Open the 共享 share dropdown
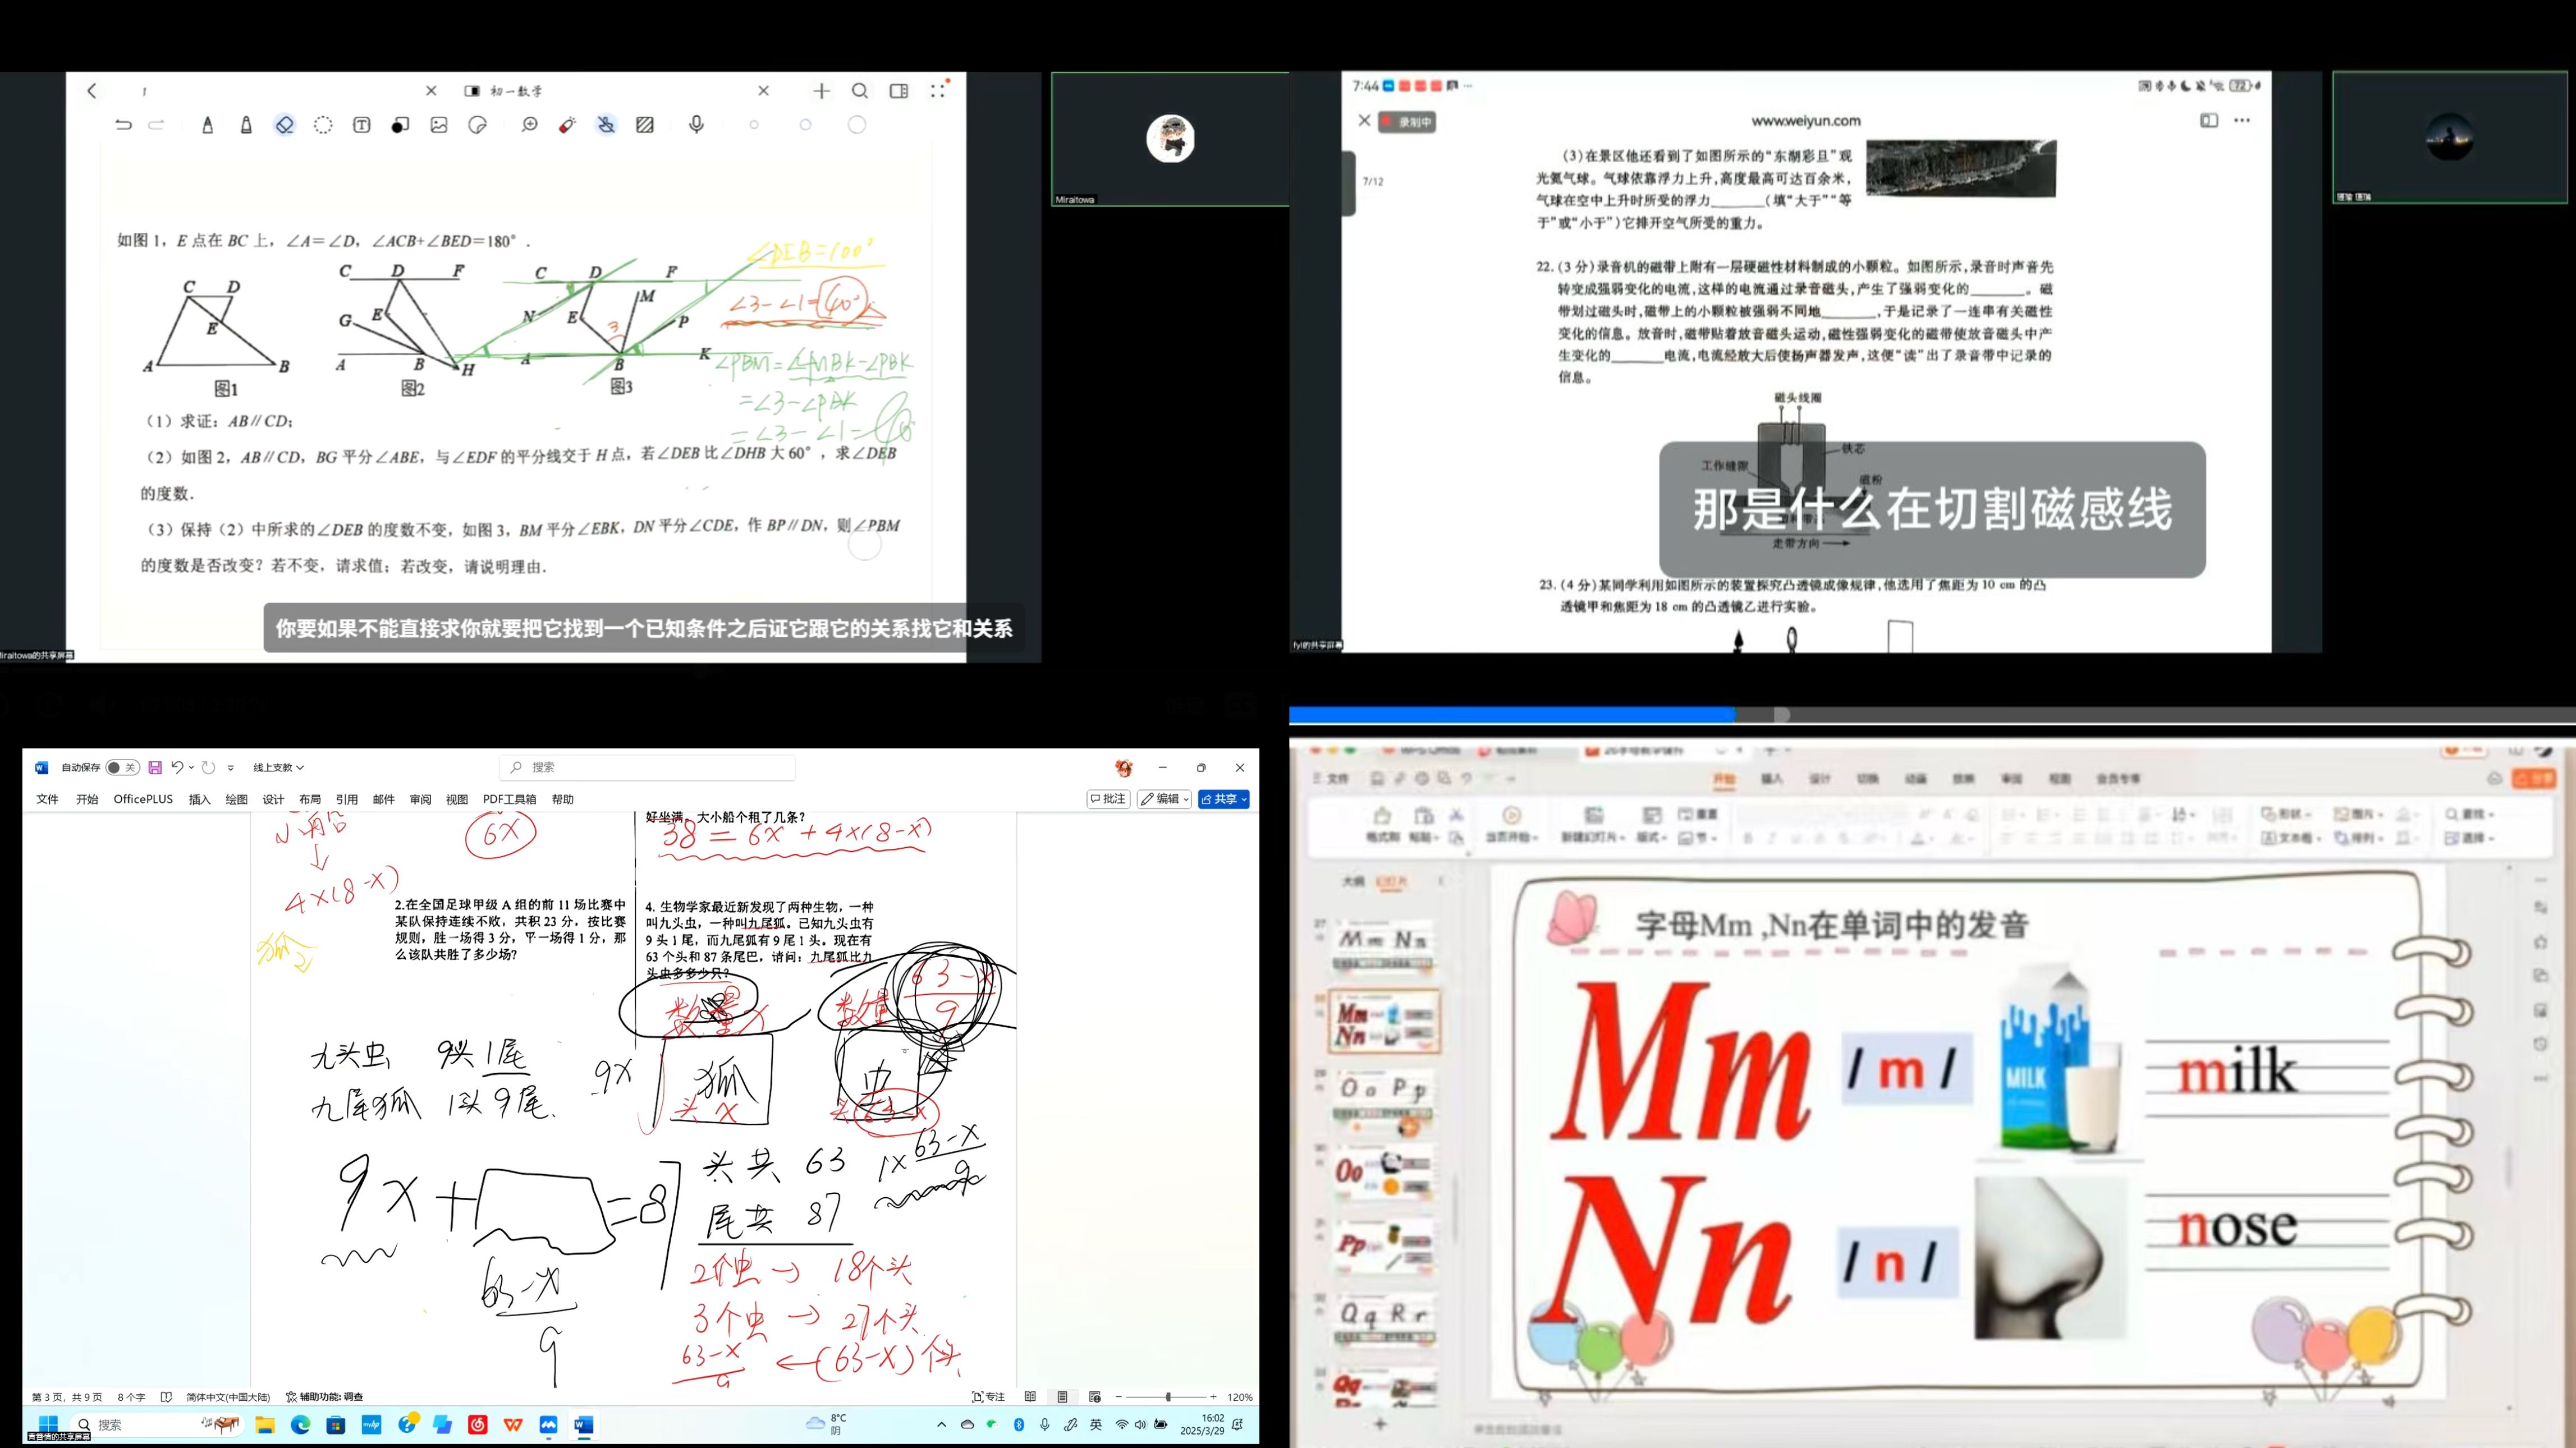The height and width of the screenshot is (1448, 2576). click(x=1224, y=799)
